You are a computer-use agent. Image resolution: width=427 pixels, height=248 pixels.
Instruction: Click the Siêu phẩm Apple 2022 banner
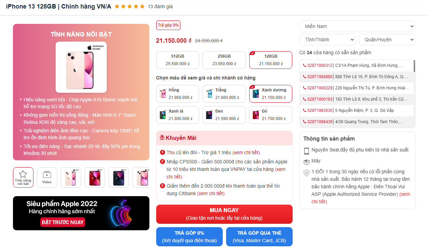81,213
